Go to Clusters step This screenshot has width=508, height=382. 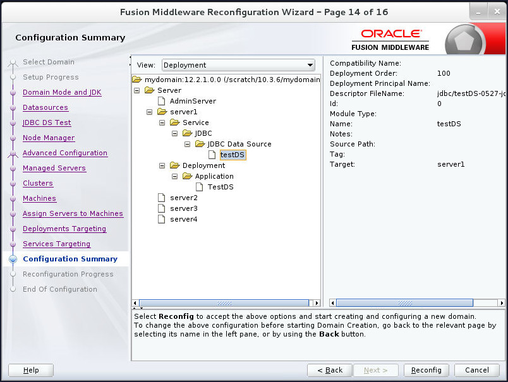click(x=37, y=183)
